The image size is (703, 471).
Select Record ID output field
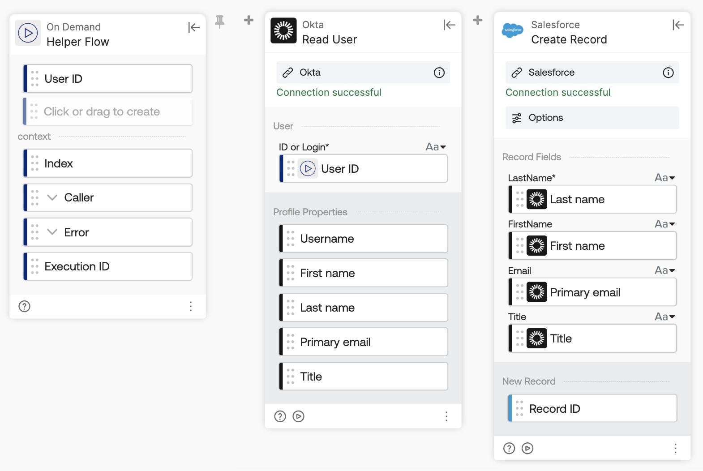(x=592, y=408)
